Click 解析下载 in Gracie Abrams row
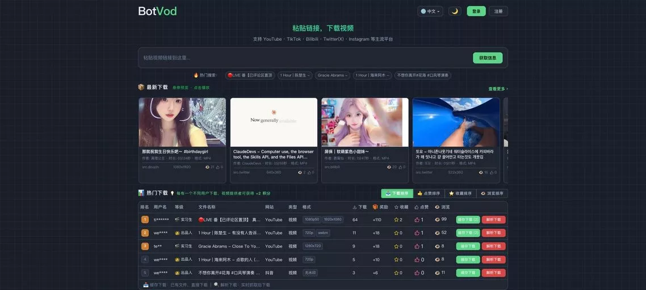Screen dimensions: 646x290 [493, 246]
